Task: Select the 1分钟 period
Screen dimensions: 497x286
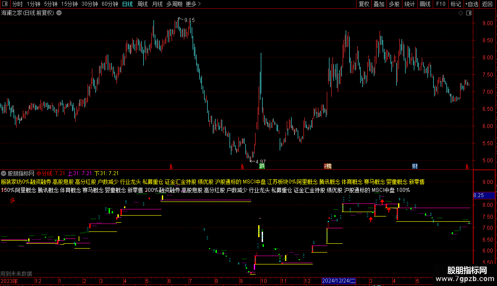Action: pyautogui.click(x=33, y=4)
